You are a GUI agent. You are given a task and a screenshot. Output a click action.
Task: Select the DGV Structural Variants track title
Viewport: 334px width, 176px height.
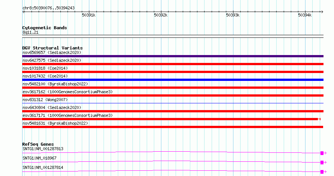coord(53,48)
